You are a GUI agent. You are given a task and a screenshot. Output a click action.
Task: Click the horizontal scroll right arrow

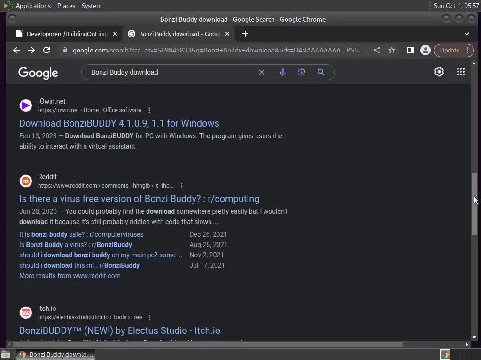[467, 345]
